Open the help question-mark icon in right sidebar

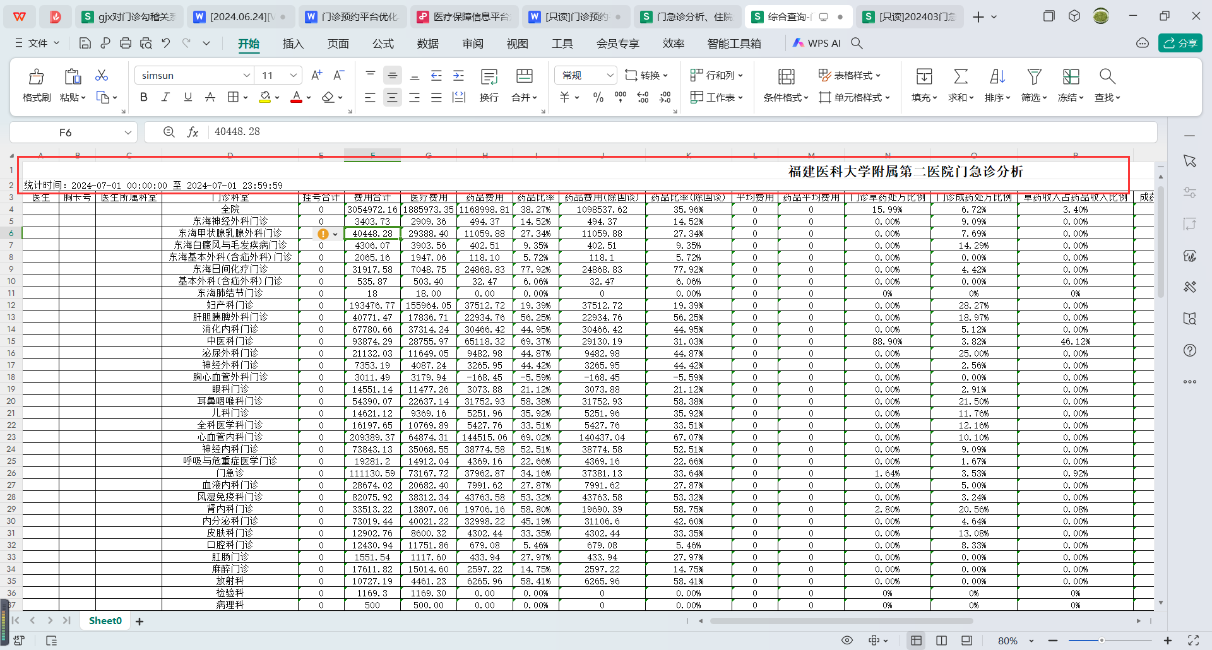coord(1190,350)
